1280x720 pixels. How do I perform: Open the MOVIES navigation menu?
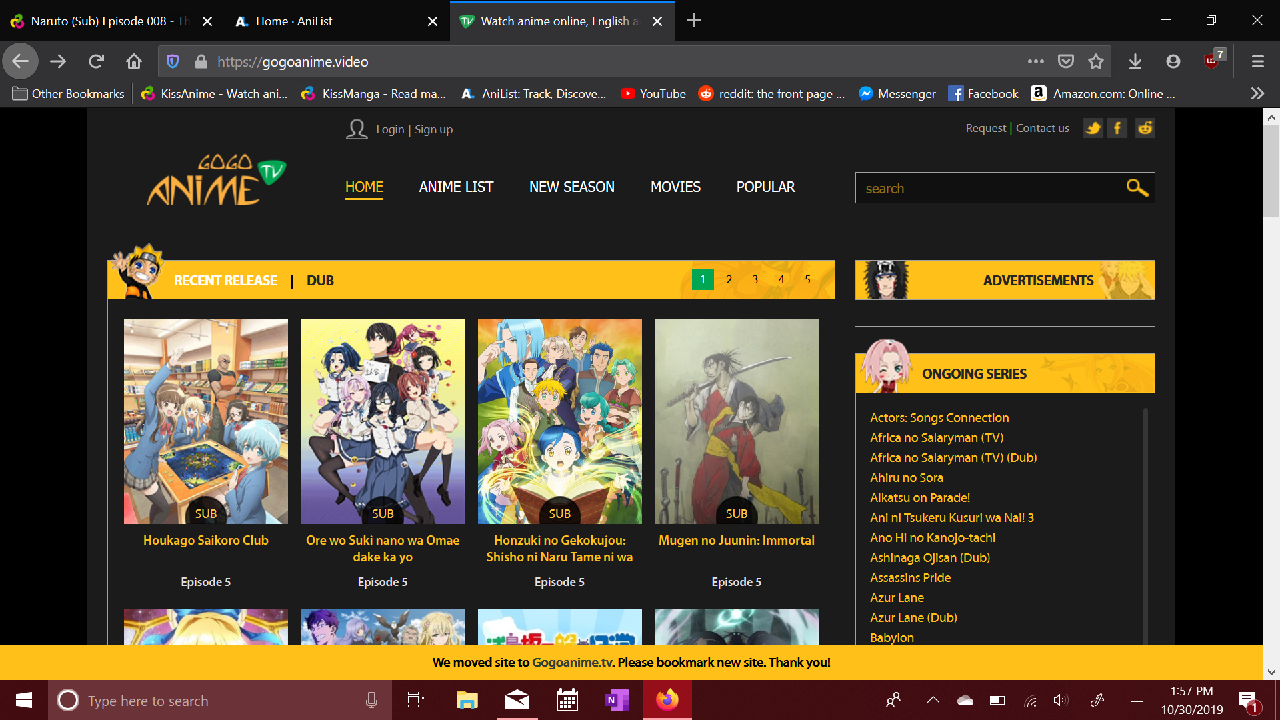click(675, 187)
